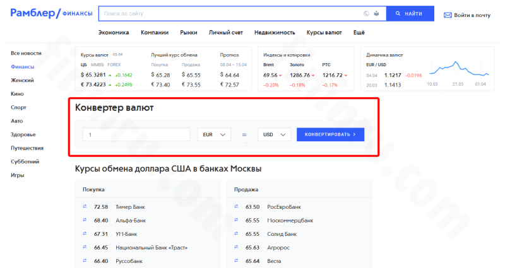Viewport: 505px width, 268px height.
Task: Click the exchange icon beside РосЕвроБанк
Action: [x=236, y=206]
